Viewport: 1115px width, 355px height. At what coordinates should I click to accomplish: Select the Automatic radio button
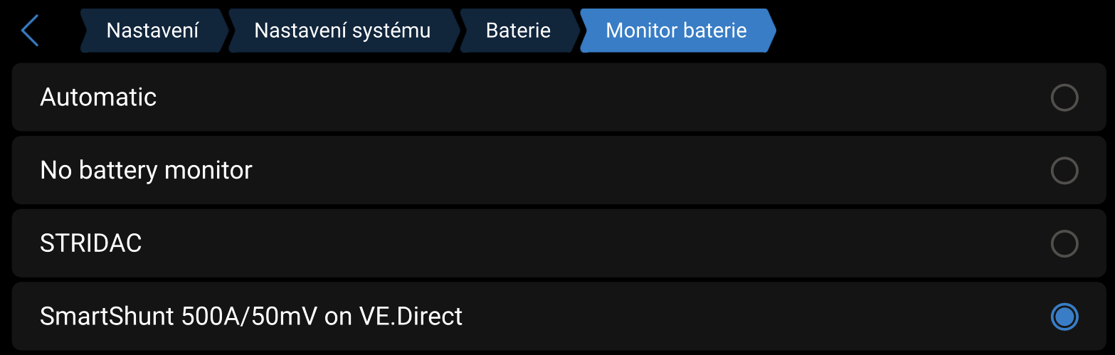coord(1064,97)
